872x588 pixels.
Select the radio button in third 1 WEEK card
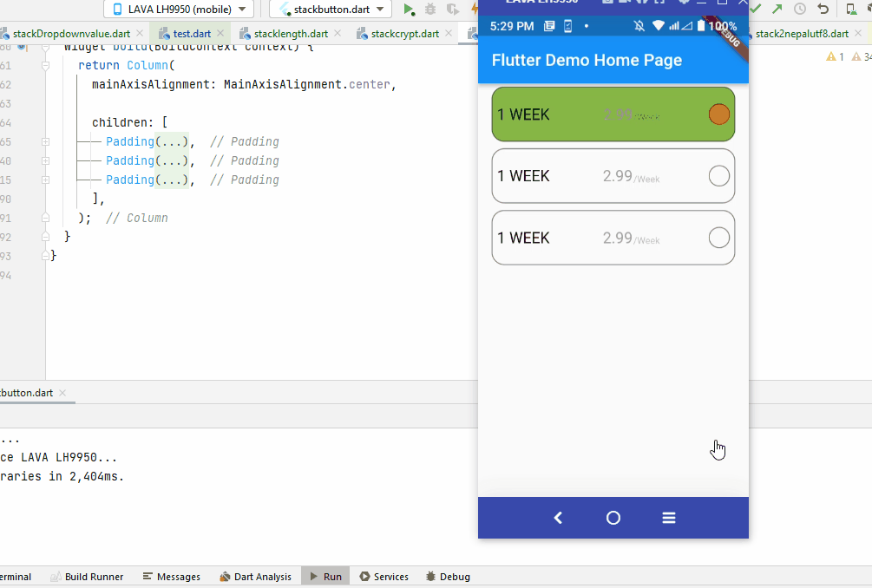(x=718, y=238)
